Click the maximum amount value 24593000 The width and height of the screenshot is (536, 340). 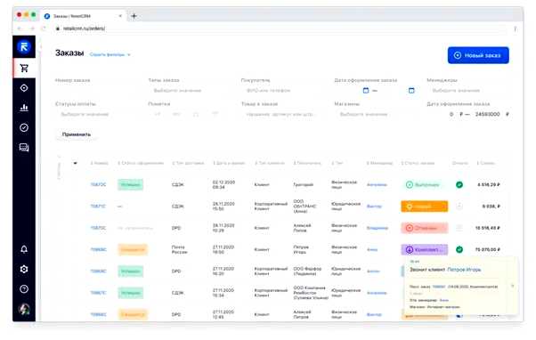point(487,114)
